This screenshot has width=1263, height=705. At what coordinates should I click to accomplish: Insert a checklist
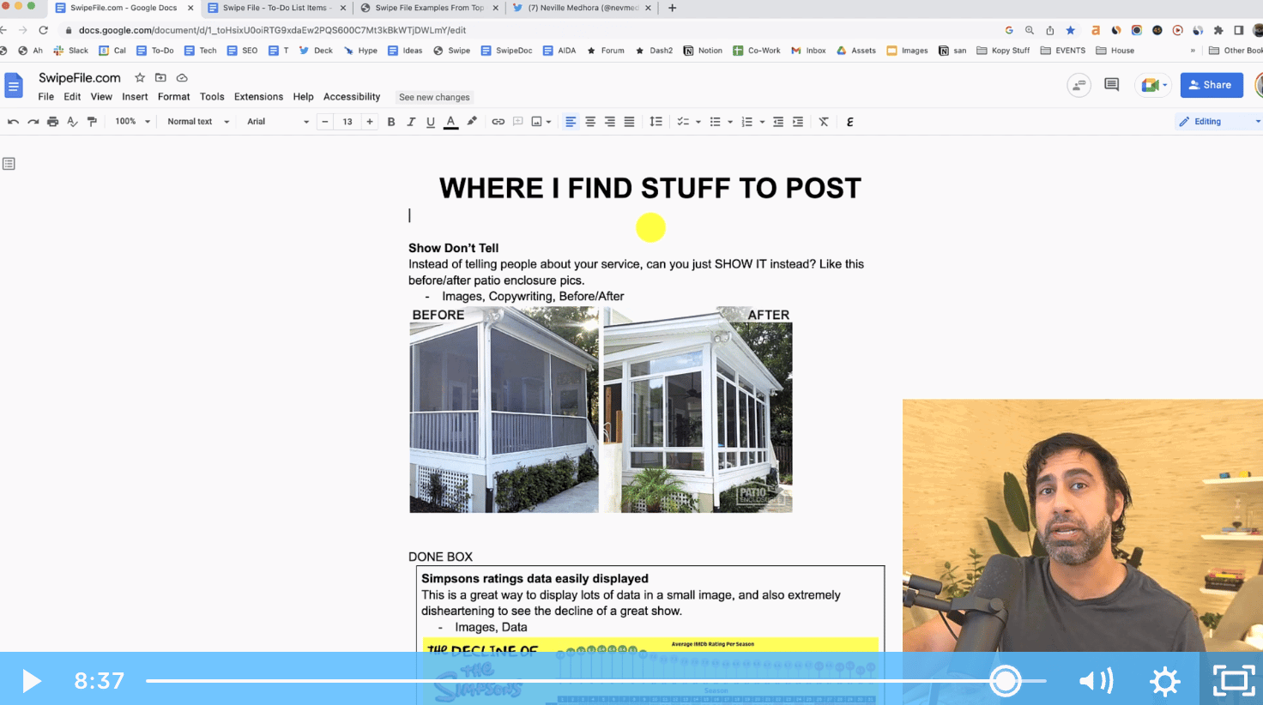pos(683,122)
